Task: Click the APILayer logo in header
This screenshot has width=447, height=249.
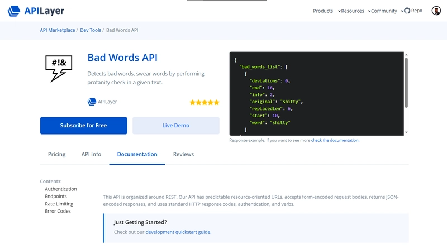Action: 36,11
